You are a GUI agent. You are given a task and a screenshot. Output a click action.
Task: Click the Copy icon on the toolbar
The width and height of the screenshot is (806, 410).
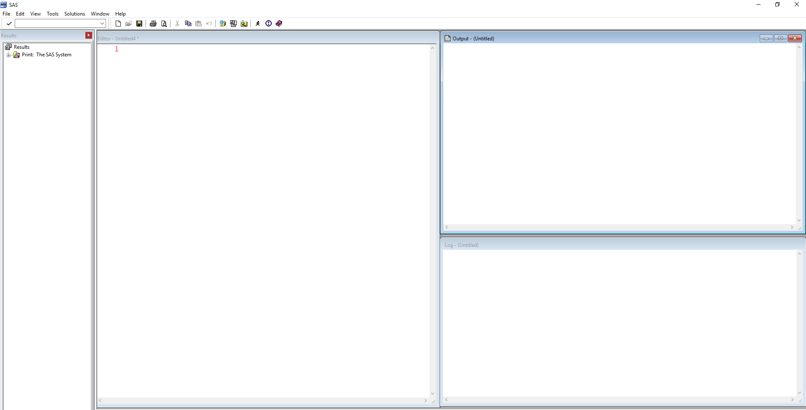click(x=188, y=24)
